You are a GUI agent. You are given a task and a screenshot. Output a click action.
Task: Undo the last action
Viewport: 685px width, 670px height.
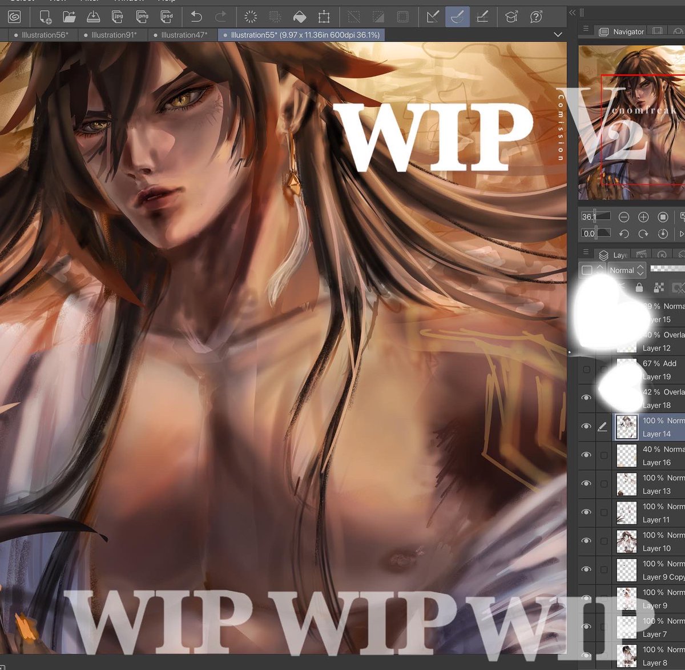tap(196, 17)
